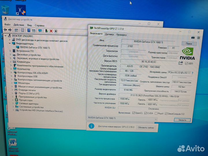Screen dimensions: 208x156
Task: Open the GPU selection dropdown GTX 1660 Ti
Action: pos(122,118)
